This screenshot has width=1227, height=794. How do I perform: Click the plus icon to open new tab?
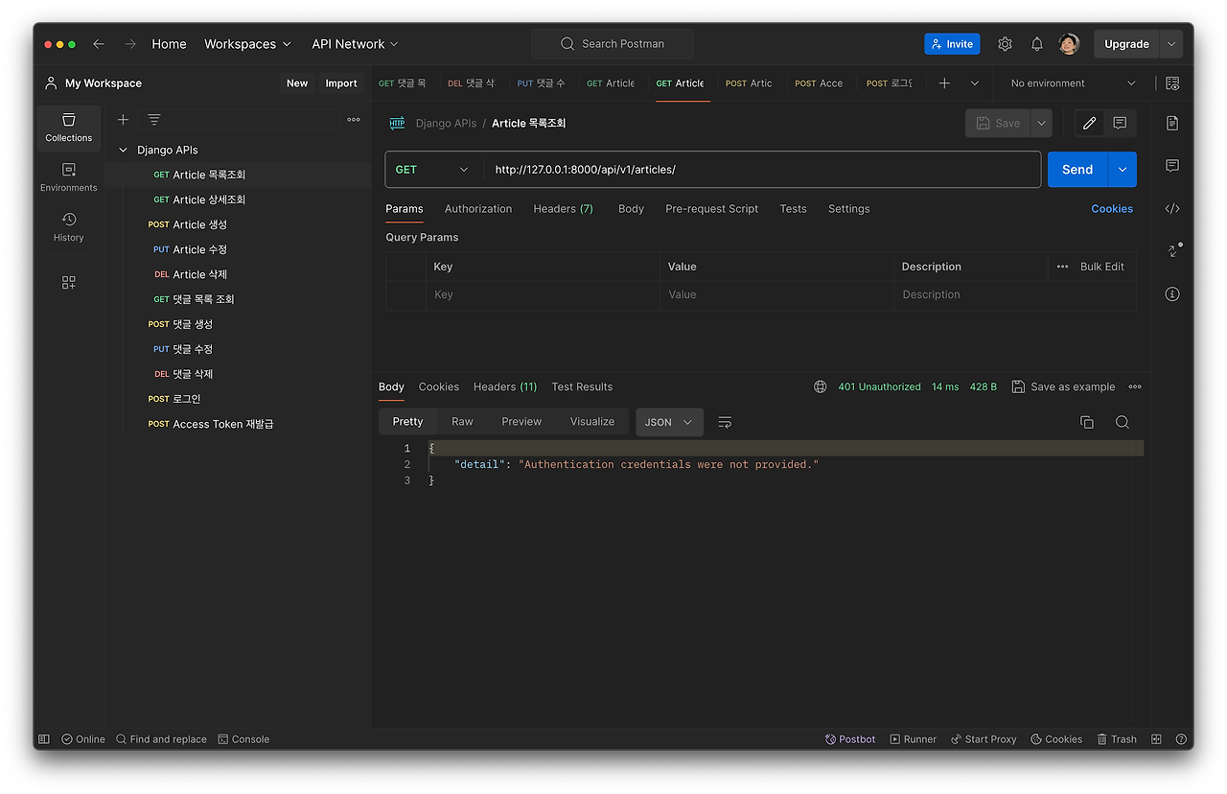944,83
